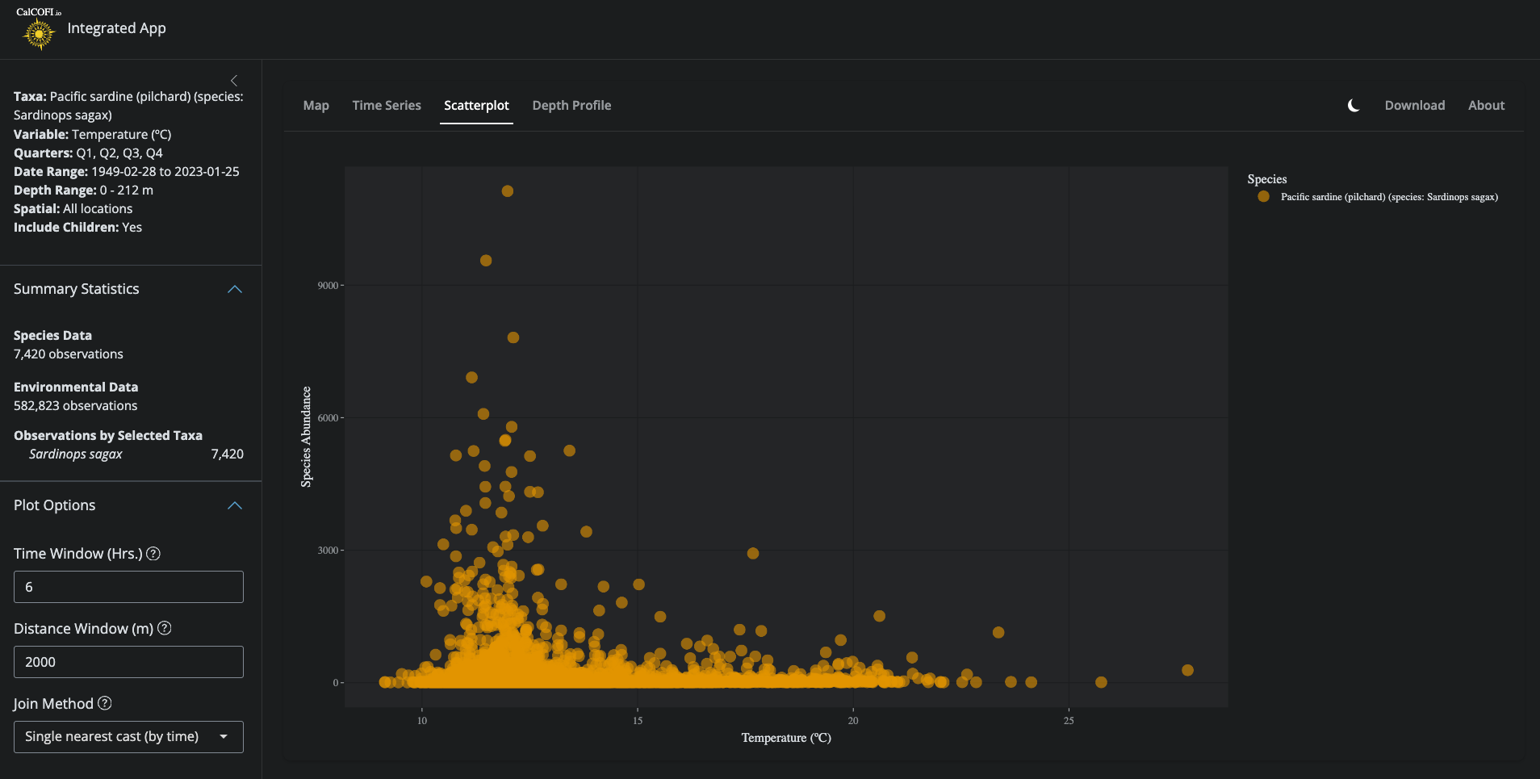Open the About page

(1486, 106)
